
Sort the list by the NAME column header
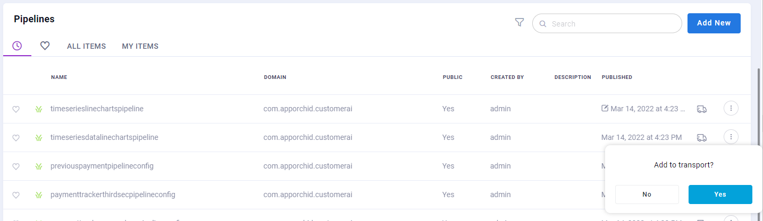coord(59,77)
